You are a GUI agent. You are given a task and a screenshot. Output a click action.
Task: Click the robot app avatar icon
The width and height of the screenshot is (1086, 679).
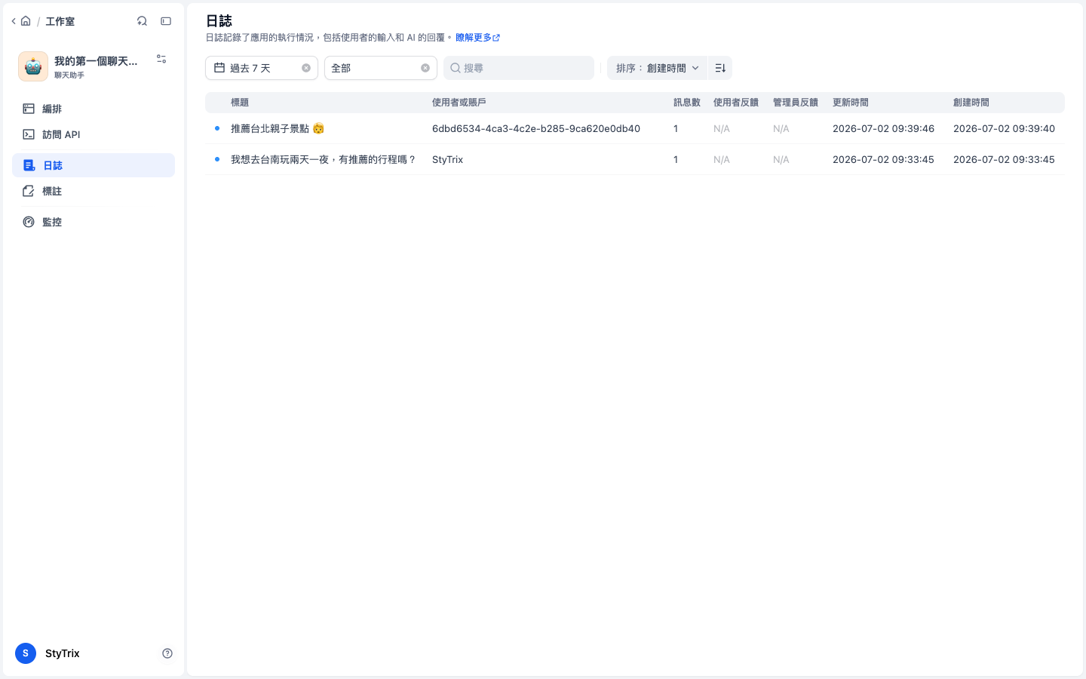click(33, 66)
